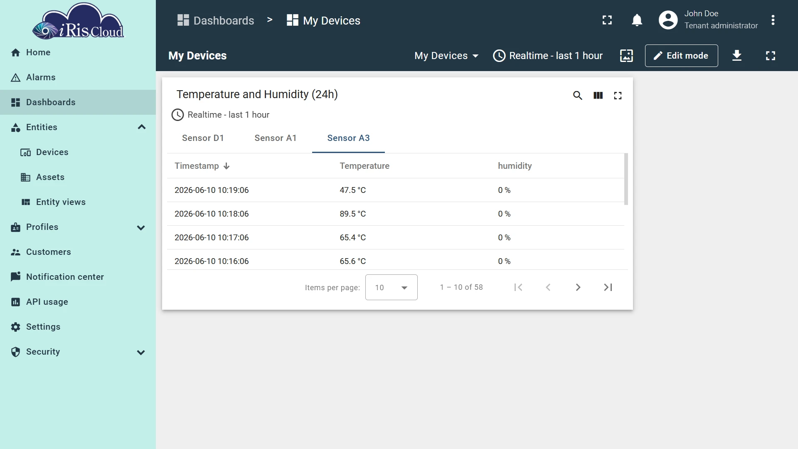Open Entity views in sidebar
798x449 pixels.
78,202
